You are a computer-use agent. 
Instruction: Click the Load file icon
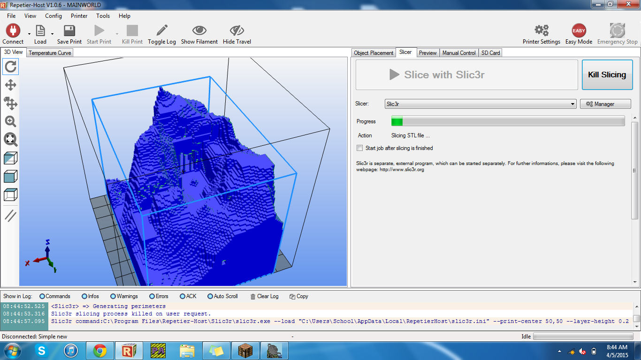40,30
